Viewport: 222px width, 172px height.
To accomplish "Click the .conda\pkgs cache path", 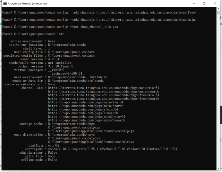I will pos(74,128).
